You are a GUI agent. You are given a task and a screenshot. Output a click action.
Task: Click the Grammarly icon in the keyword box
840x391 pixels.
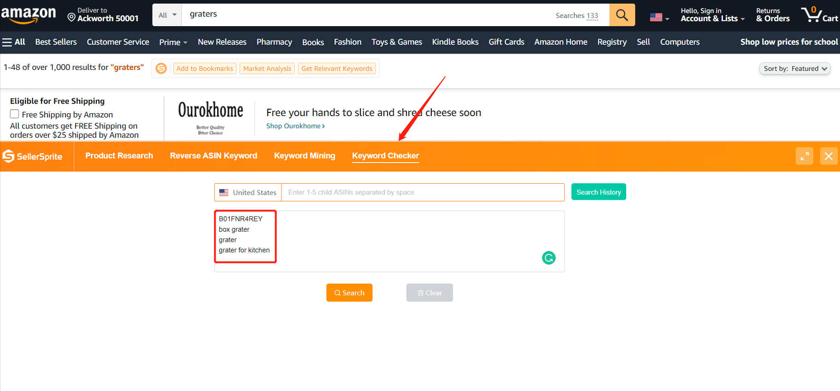[549, 258]
